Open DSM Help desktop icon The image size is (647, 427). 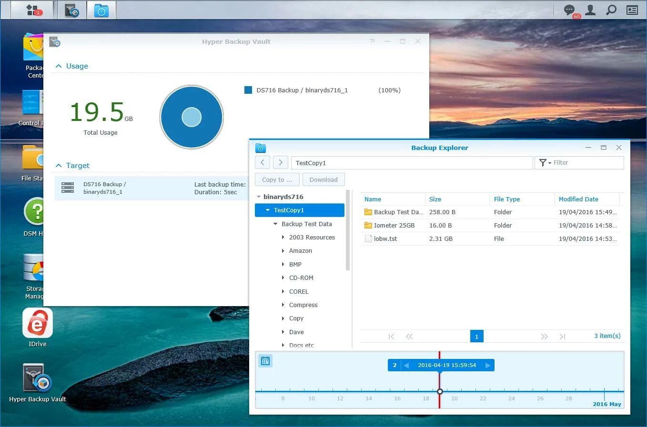[34, 217]
